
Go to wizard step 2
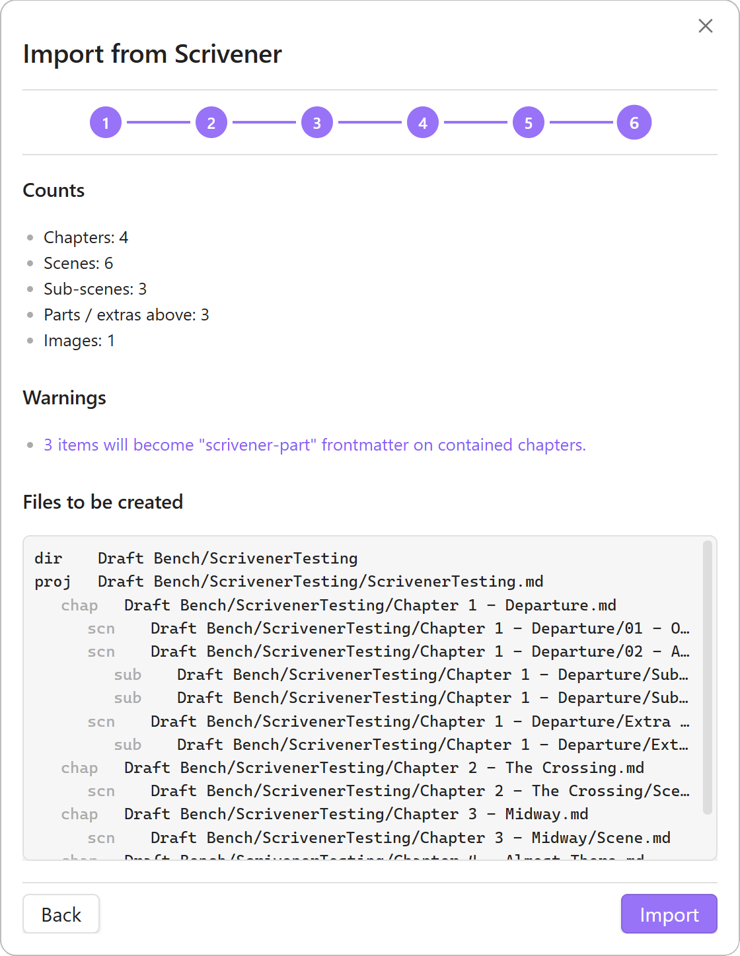pyautogui.click(x=211, y=123)
